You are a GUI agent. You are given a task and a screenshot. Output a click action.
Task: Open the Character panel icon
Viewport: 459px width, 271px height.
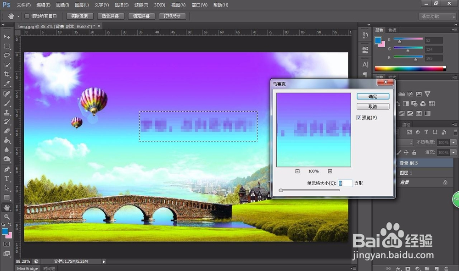(x=365, y=64)
